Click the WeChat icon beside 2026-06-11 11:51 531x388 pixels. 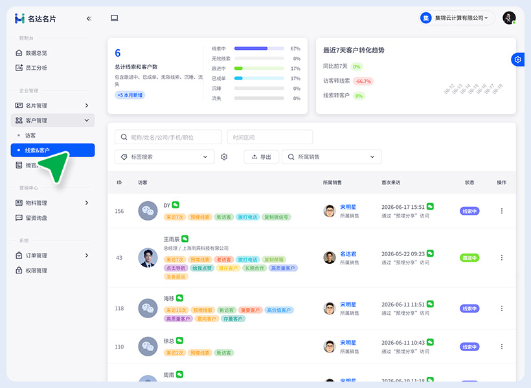point(431,304)
